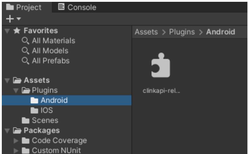Click the clinkapi-rel plugin puzzle icon

(x=160, y=67)
